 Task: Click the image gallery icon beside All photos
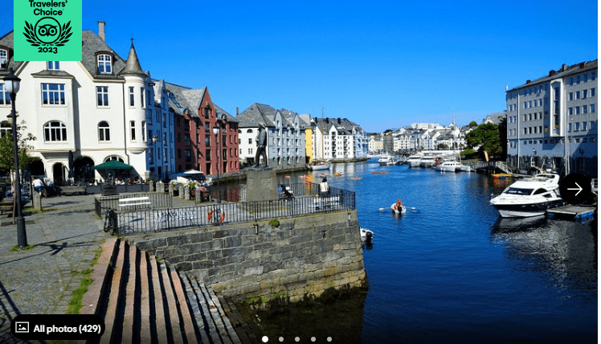click(22, 328)
